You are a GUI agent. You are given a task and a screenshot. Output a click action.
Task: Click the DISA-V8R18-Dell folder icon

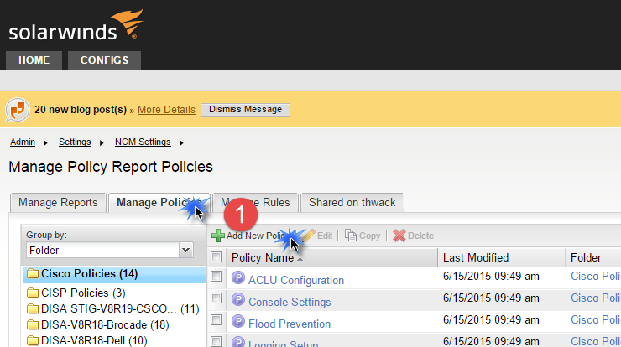33,340
